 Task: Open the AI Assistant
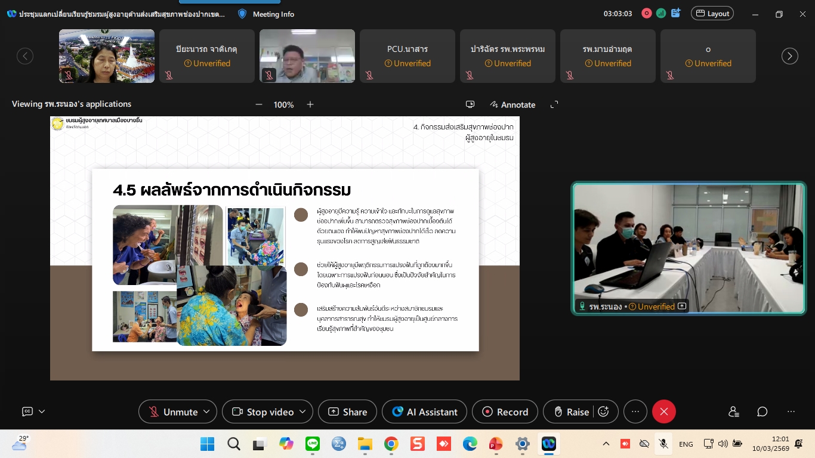(x=424, y=411)
